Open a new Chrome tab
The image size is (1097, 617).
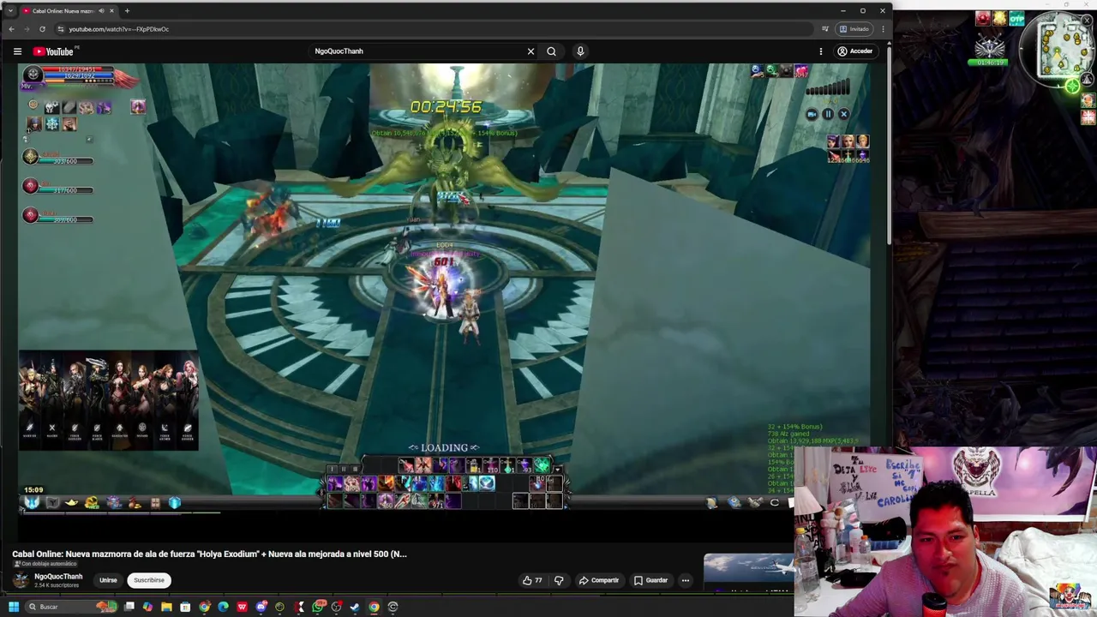127,11
